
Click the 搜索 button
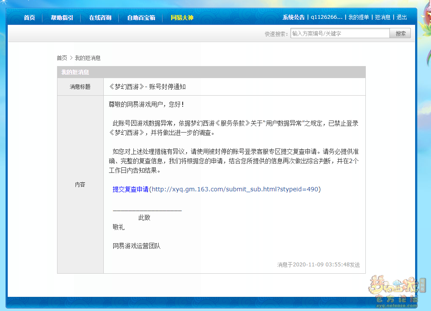[400, 33]
